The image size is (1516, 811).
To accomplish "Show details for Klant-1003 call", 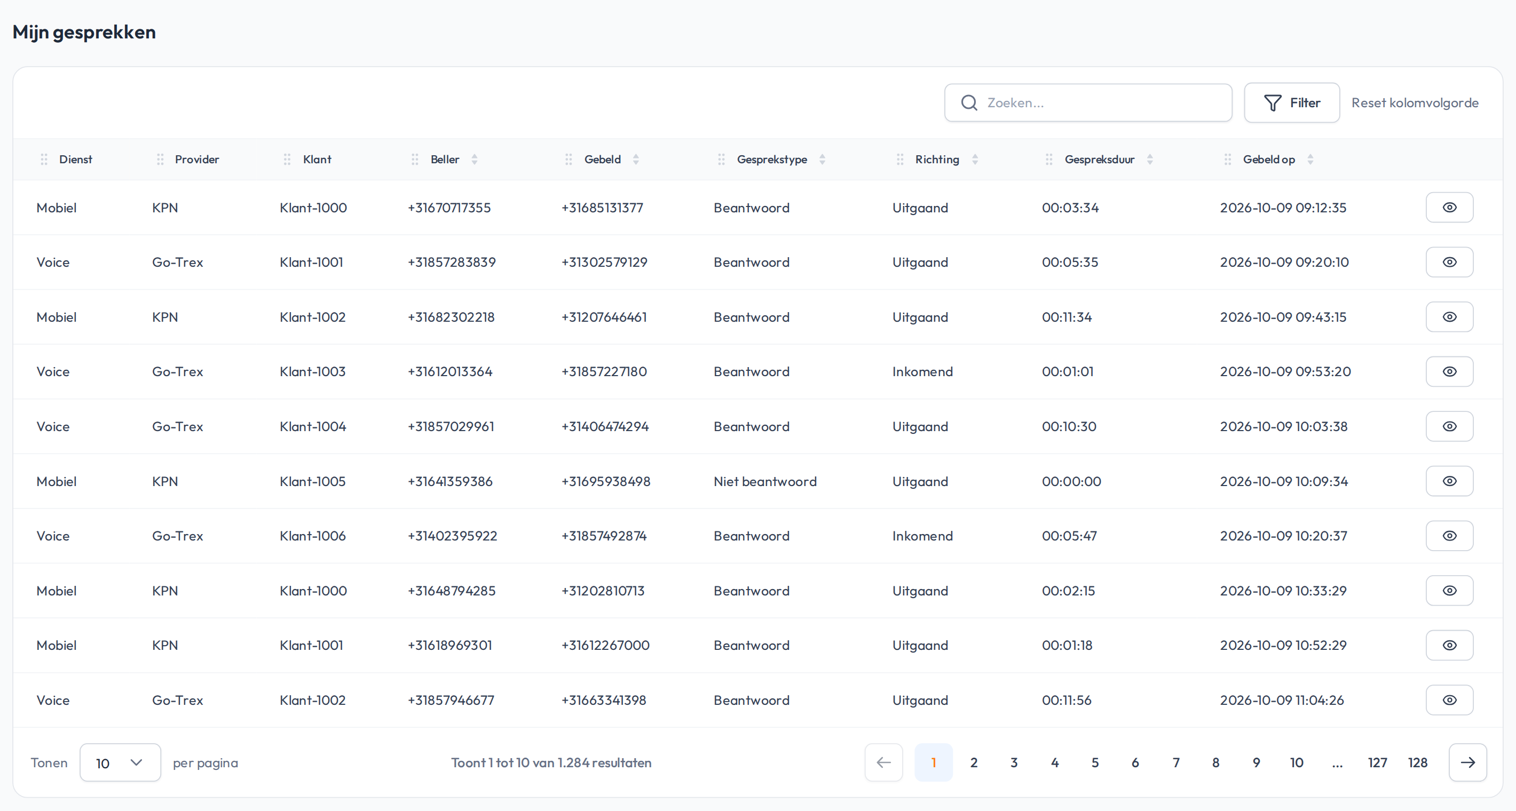I will [x=1449, y=372].
